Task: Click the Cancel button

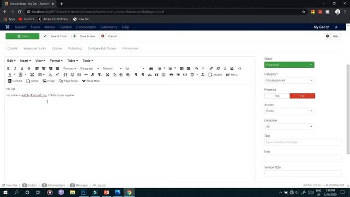Action: point(109,36)
